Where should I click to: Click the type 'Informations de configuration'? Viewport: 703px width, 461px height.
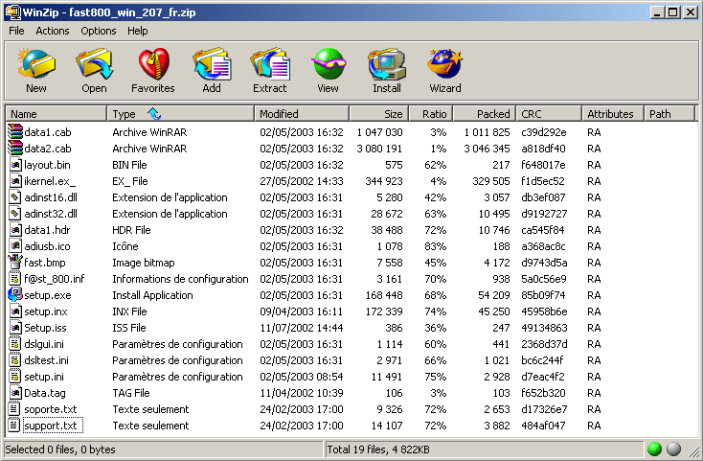(x=180, y=279)
